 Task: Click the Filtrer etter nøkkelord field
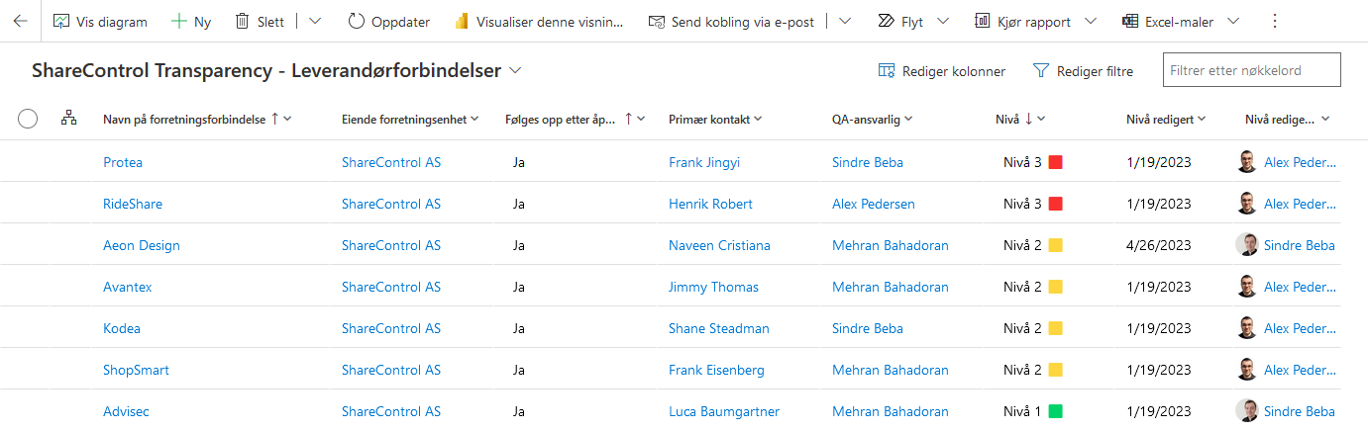(x=1251, y=70)
